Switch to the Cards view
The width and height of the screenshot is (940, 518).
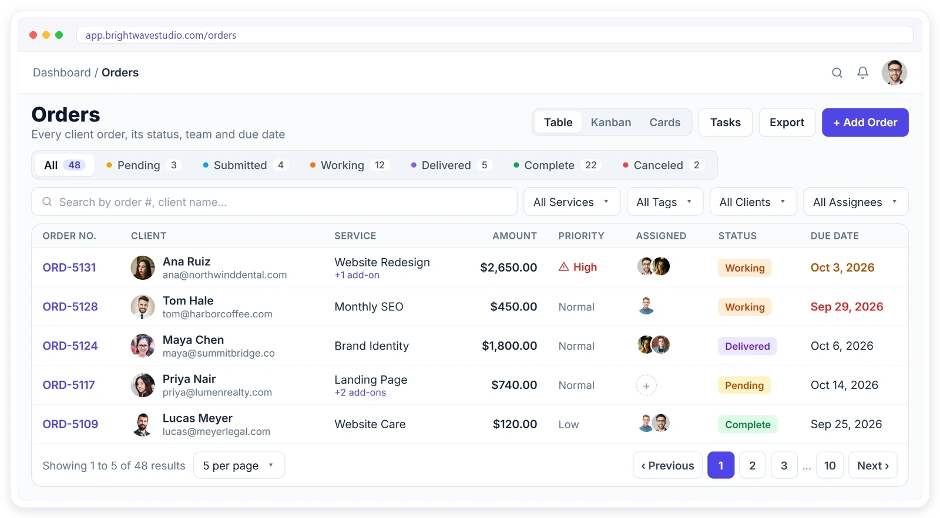(x=665, y=123)
